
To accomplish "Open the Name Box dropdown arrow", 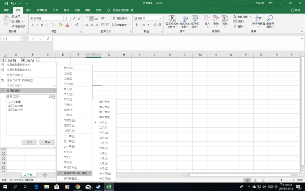I will pyautogui.click(x=21, y=39).
